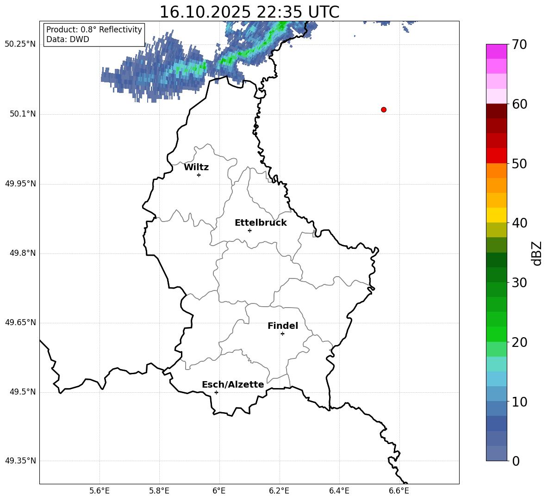This screenshot has width=548, height=500.
Task: Click the 6°E longitude label
Action: point(219,491)
